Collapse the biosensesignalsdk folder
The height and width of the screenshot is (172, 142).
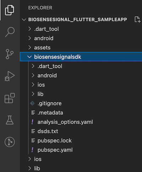[81, 57]
